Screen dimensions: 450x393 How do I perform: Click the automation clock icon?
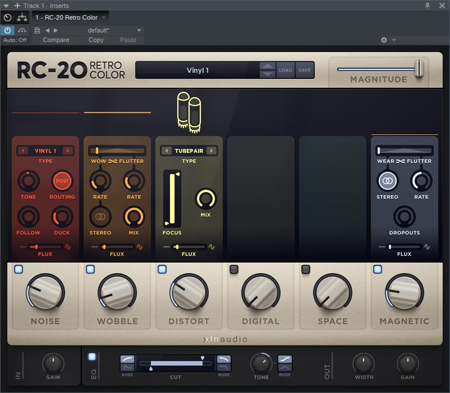(x=7, y=18)
